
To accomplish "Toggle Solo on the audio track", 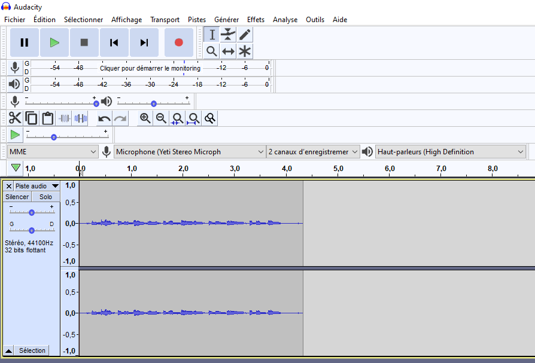I will pyautogui.click(x=46, y=197).
